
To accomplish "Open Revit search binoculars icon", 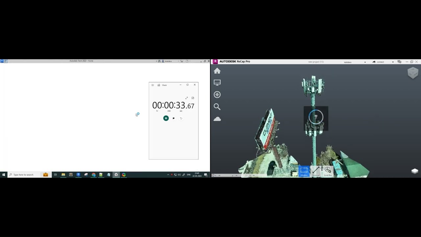I will click(159, 61).
